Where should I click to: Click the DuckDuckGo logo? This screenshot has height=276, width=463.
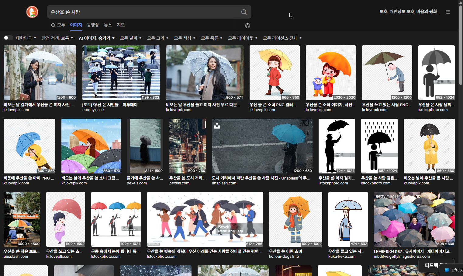[32, 12]
